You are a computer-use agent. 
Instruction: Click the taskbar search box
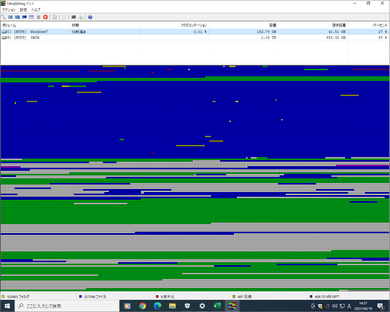[x=67, y=306]
